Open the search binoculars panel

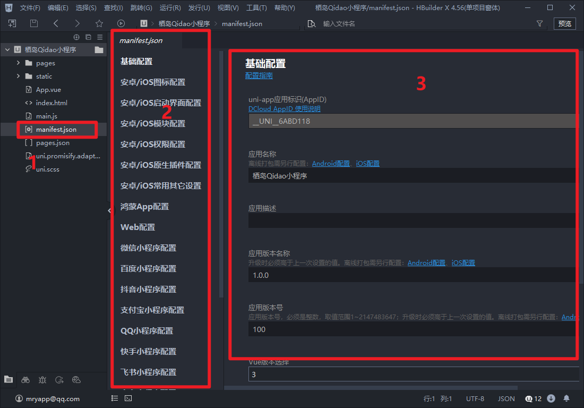[x=25, y=380]
